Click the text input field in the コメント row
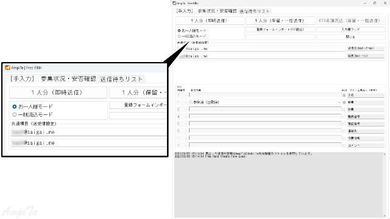 pyautogui.click(x=265, y=145)
